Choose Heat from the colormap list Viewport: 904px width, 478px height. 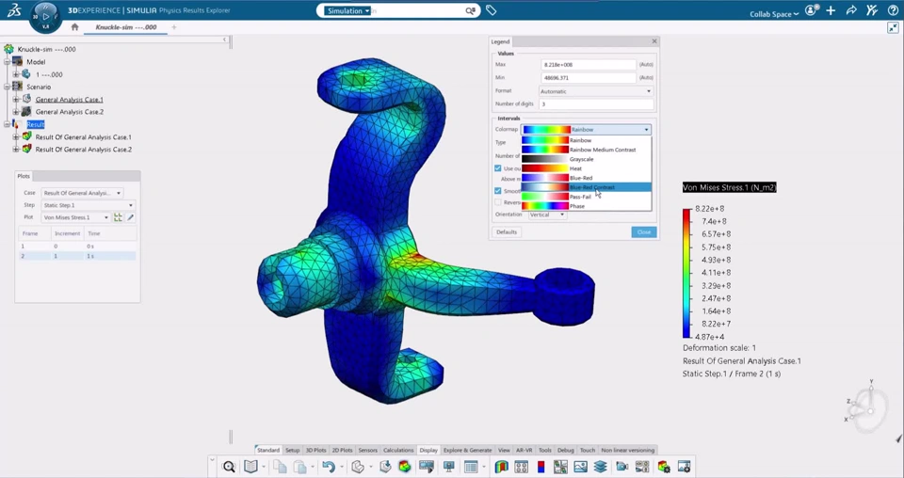click(587, 168)
